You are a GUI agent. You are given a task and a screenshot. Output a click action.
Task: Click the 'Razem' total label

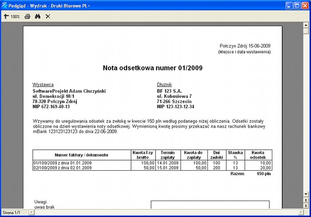pyautogui.click(x=237, y=174)
